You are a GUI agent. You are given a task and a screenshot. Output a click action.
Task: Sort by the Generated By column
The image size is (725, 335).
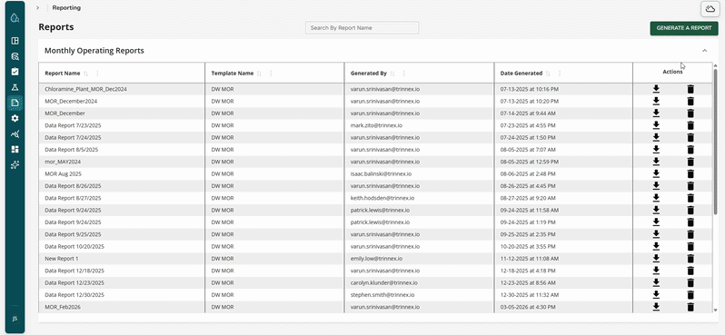point(392,73)
